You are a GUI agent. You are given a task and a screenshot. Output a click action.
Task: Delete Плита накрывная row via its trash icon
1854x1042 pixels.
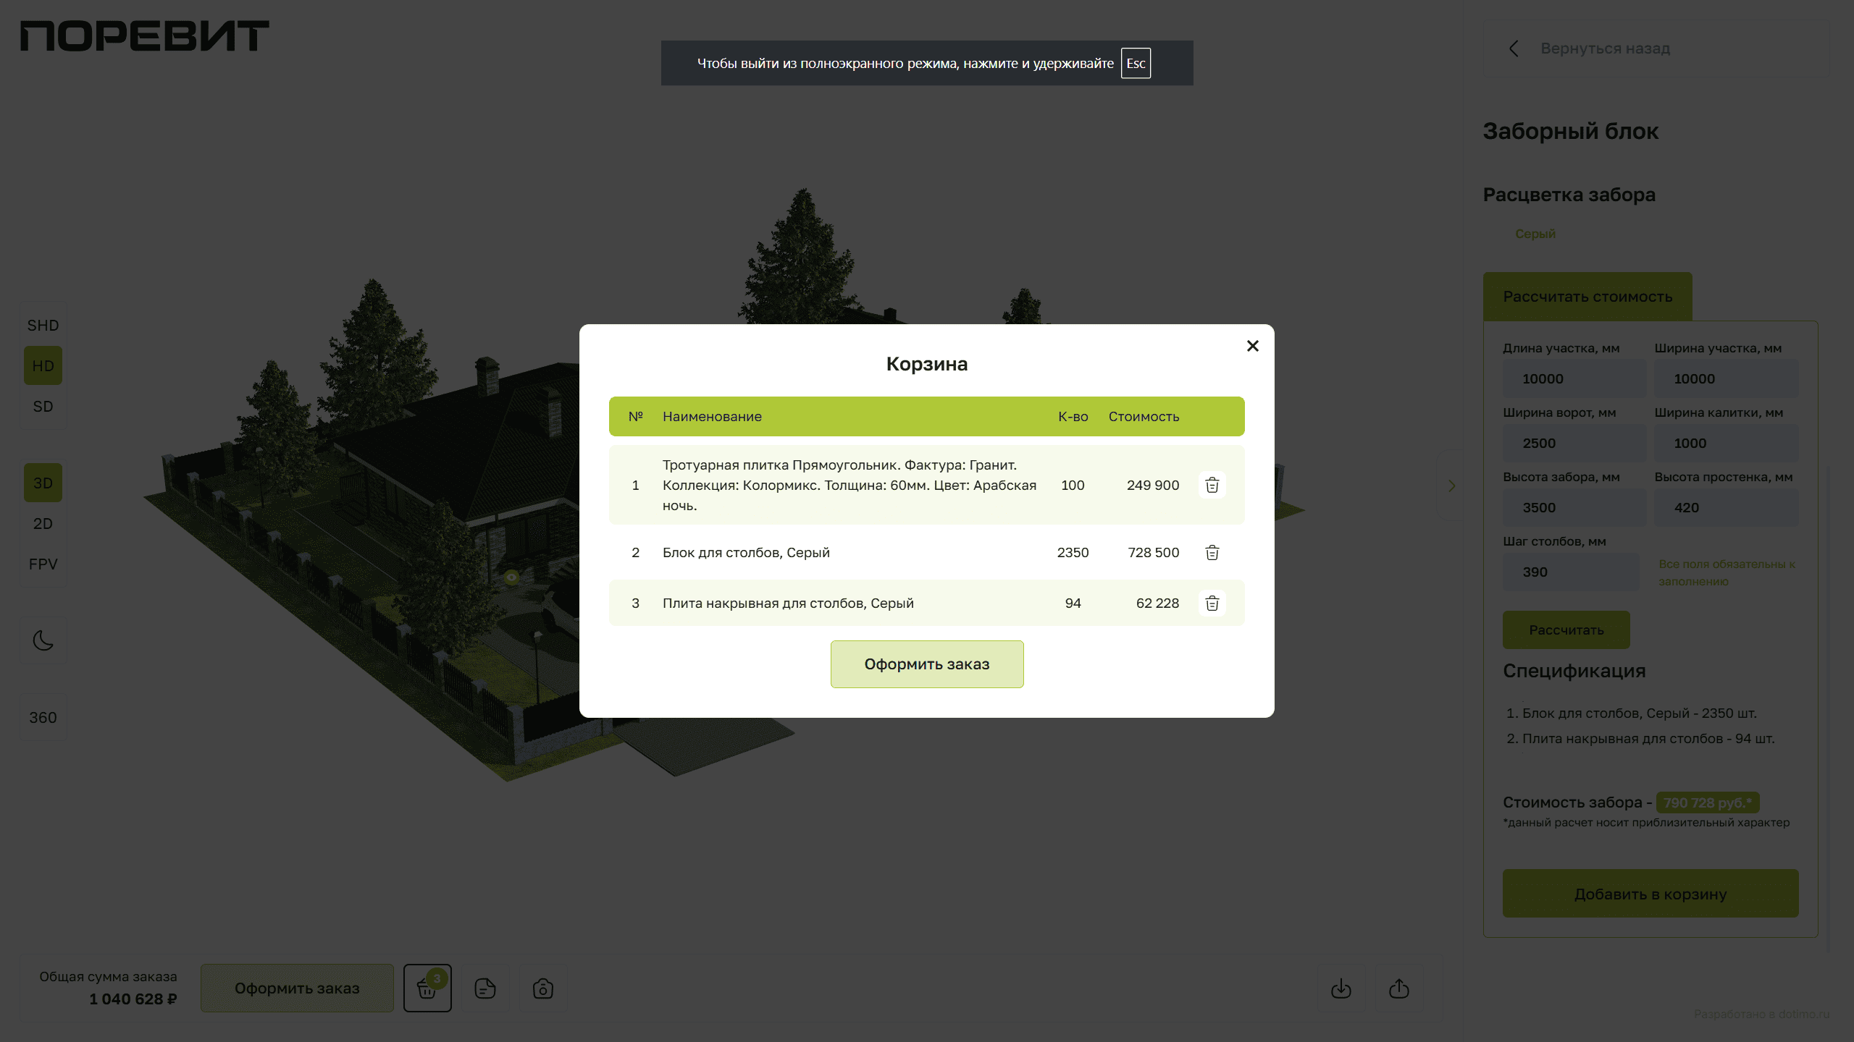coord(1212,603)
